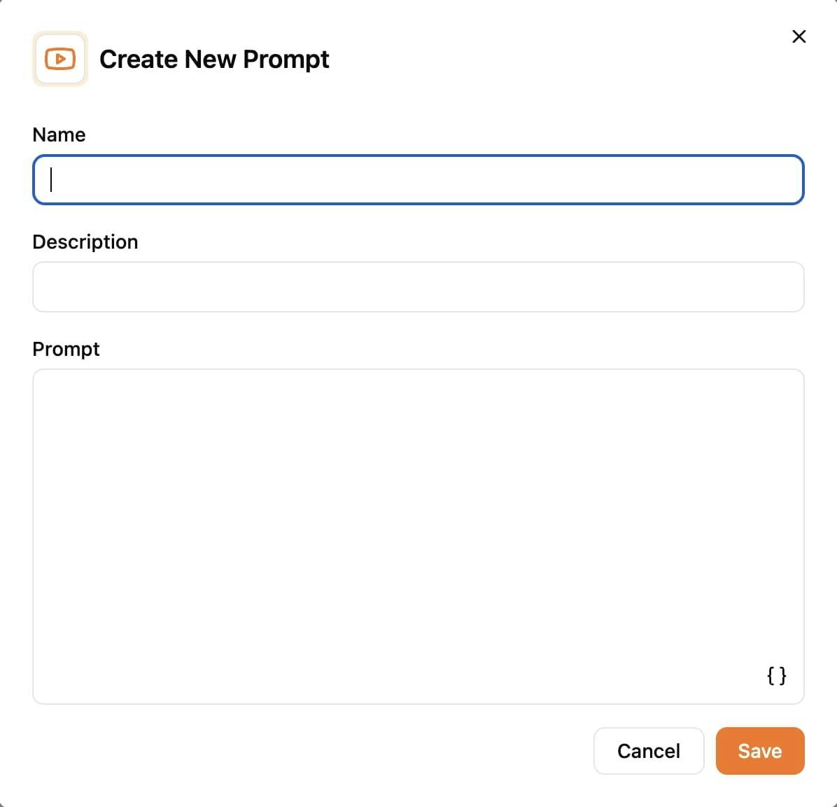Select the Name field under the title
This screenshot has height=807, width=837.
pos(418,179)
